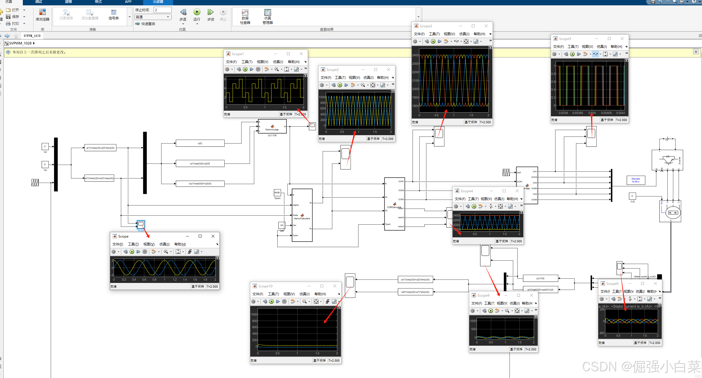
Task: Click the zoom magnifier in Scope window toolbar
Action: coord(166,252)
